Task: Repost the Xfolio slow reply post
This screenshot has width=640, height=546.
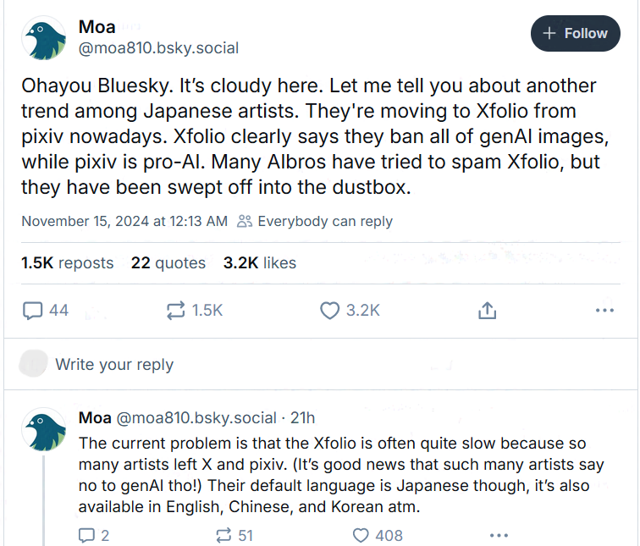Action: (x=224, y=535)
